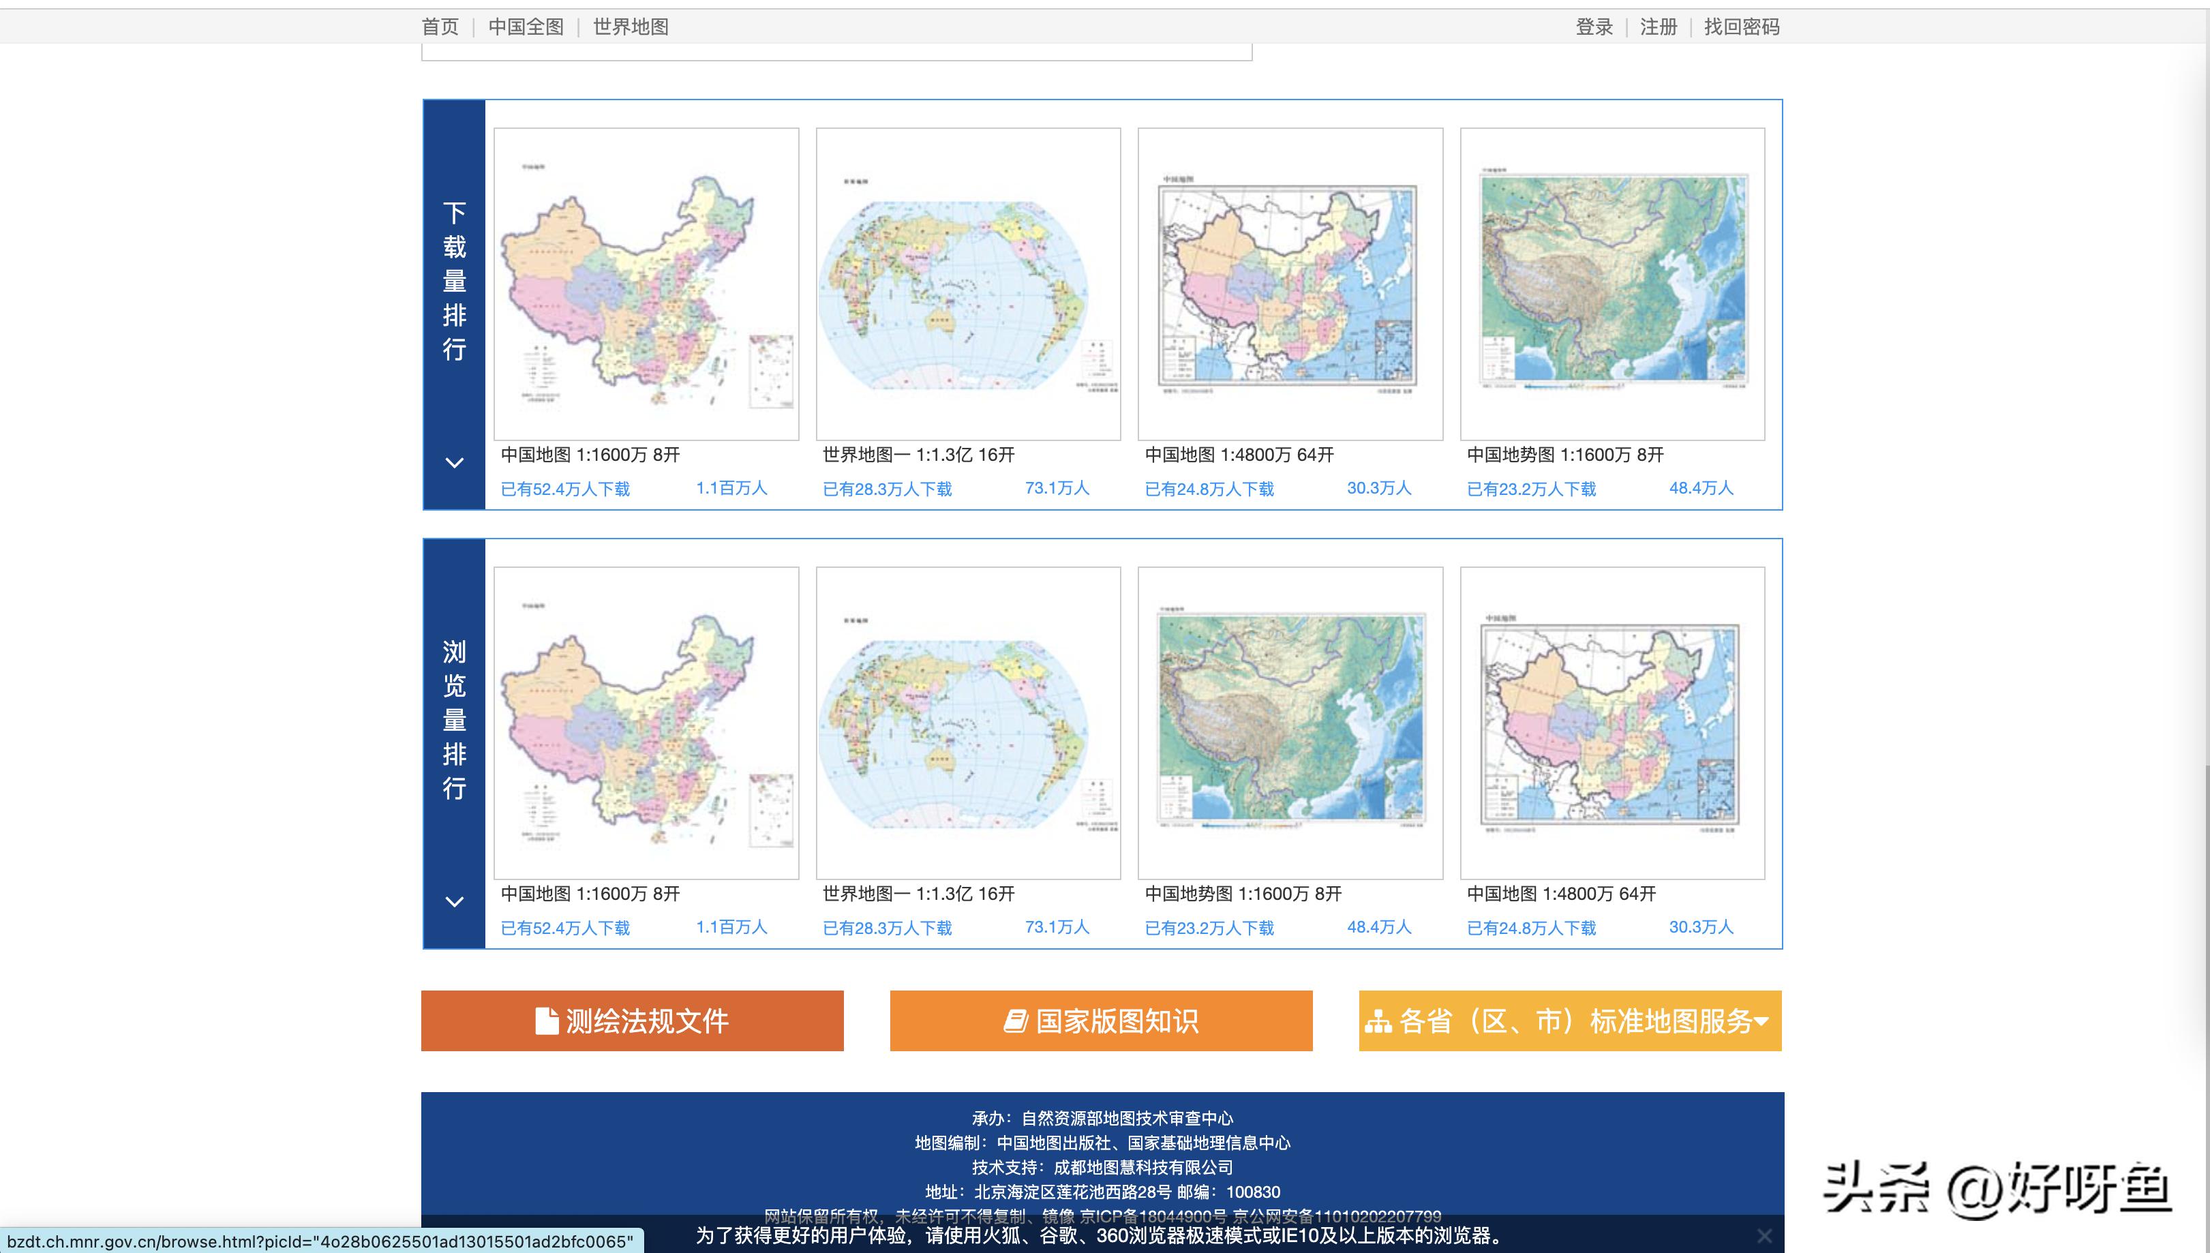This screenshot has width=2210, height=1253.
Task: Open the 世界地图一 1:1.3亿 16开 thumbnail
Action: click(x=968, y=284)
